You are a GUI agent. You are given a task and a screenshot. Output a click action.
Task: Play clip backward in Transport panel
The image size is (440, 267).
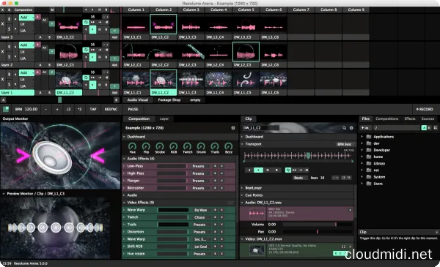[249, 170]
